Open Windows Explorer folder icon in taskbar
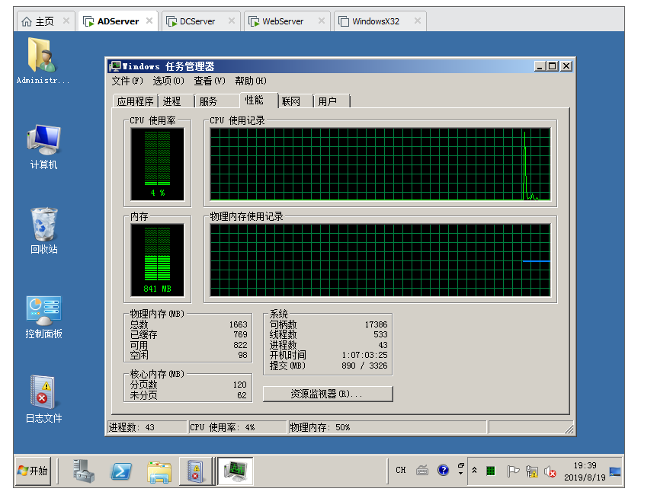 coord(159,471)
